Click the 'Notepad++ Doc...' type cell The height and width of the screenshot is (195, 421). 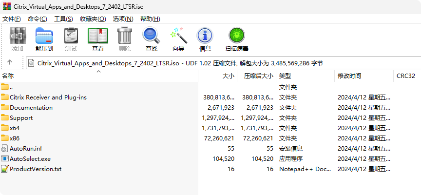305,169
